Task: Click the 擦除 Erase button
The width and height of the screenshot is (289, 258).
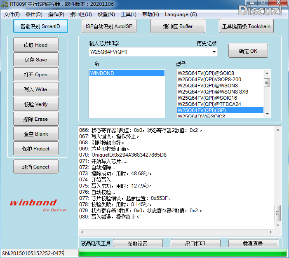Action: click(x=36, y=119)
